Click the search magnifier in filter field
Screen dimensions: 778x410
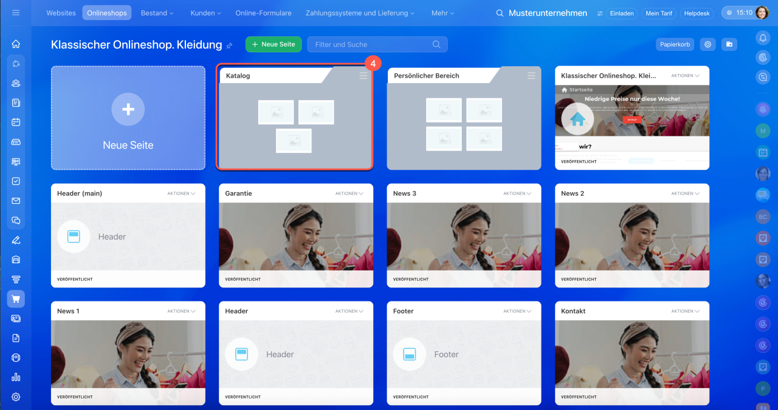[436, 44]
